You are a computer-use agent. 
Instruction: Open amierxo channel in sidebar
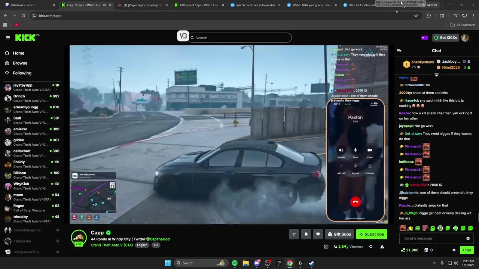point(32,131)
